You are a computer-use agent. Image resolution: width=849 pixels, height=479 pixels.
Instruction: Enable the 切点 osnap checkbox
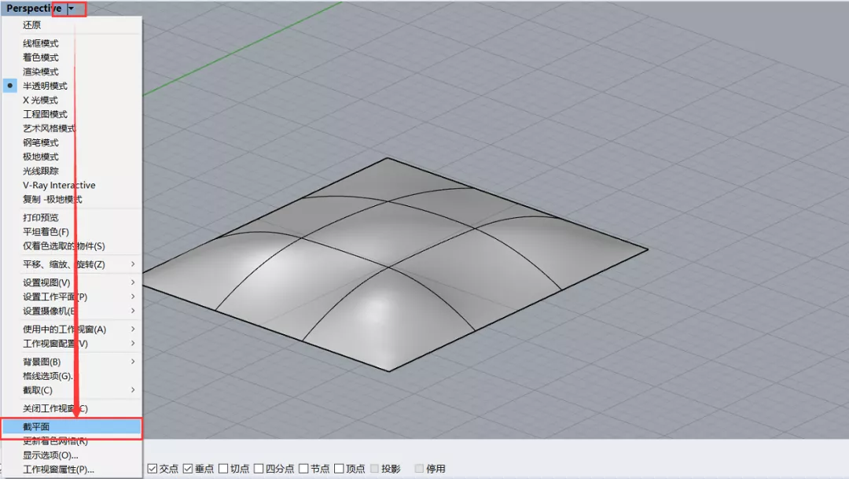click(x=223, y=469)
